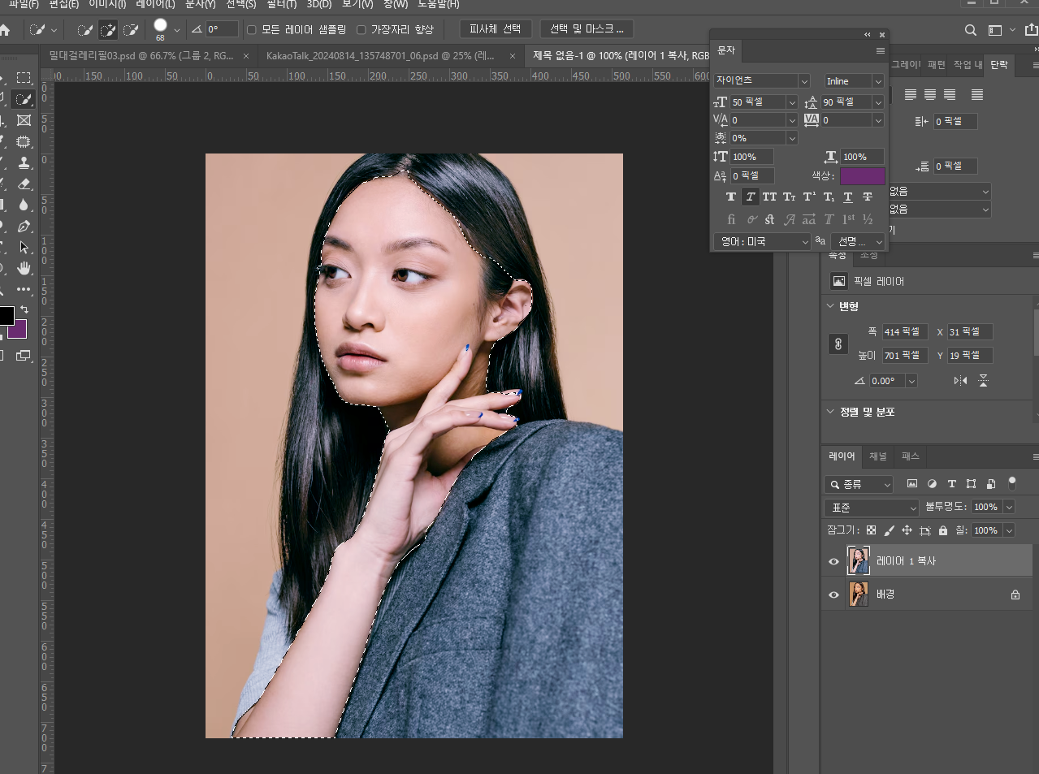This screenshot has height=774, width=1039.
Task: Toggle Subscript text style
Action: (829, 197)
